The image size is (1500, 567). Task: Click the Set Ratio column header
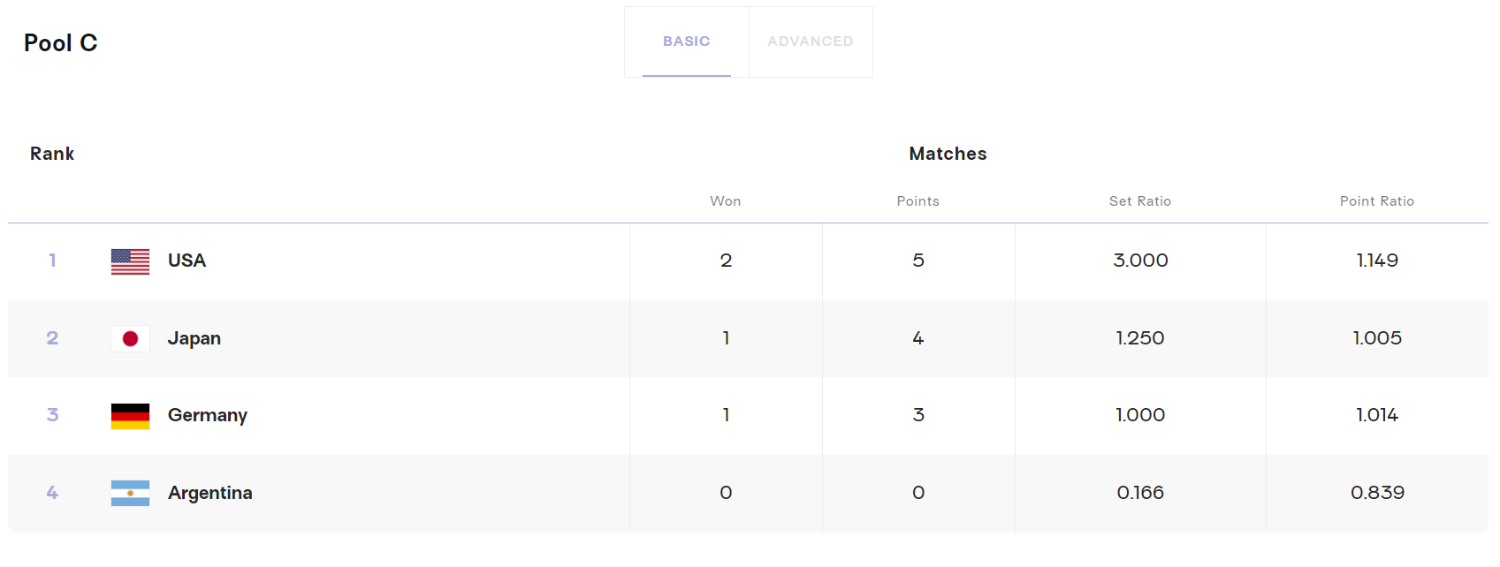tap(1140, 201)
